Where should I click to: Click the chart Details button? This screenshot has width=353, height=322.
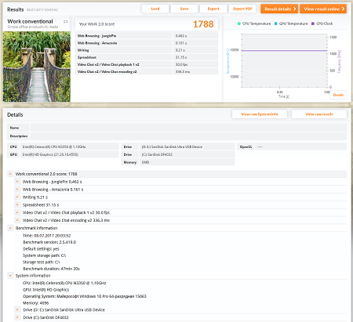pyautogui.click(x=338, y=95)
